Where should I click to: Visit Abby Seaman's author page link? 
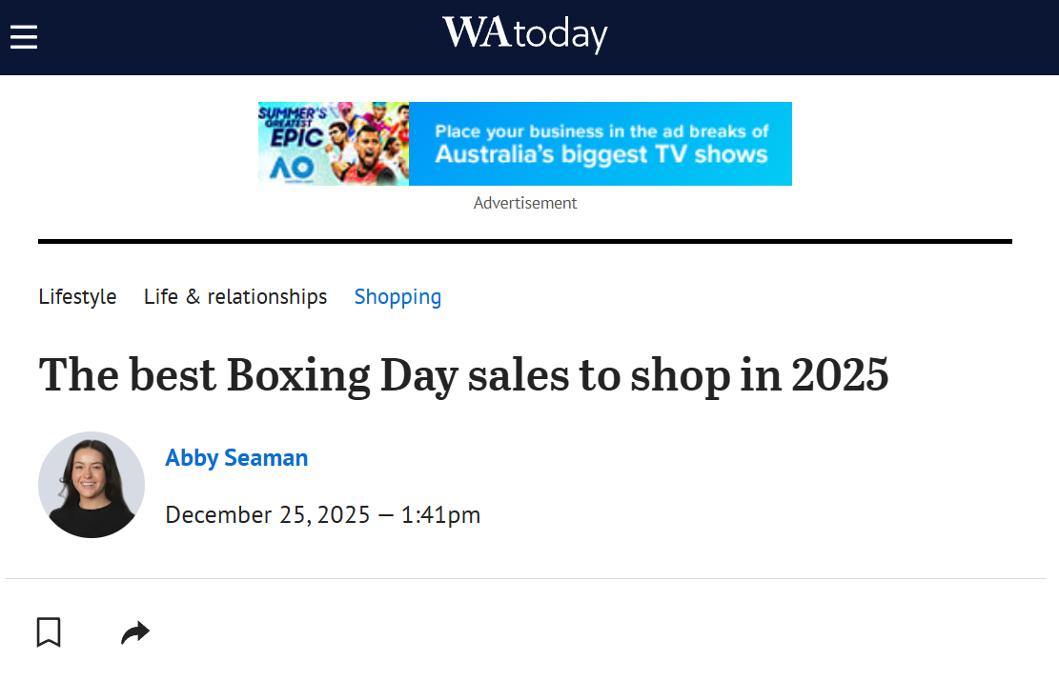click(x=236, y=458)
